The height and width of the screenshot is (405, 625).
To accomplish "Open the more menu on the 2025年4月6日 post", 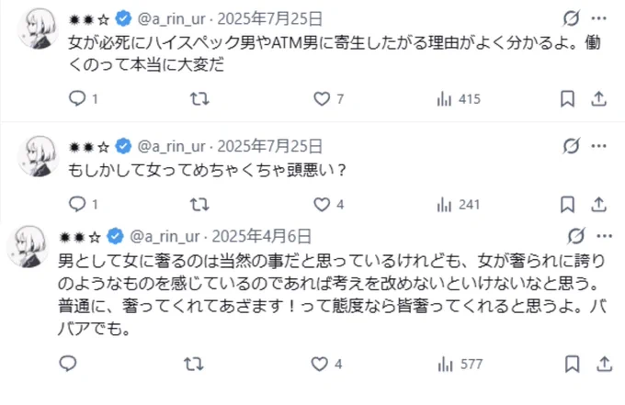I will coord(604,236).
